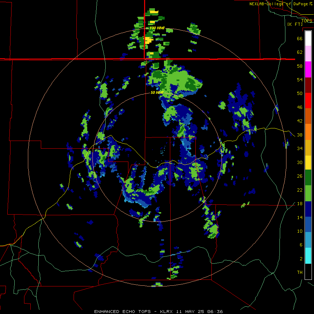Image resolution: width=314 pixels, height=314 pixels.
Task: Click the legend value "54"
Action: [x=300, y=80]
